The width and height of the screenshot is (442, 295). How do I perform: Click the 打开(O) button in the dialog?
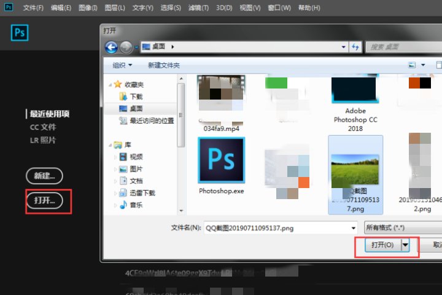[x=383, y=245]
